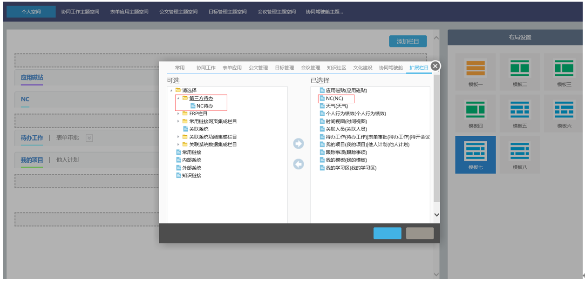Image resolution: width=585 pixels, height=285 pixels.
Task: Open the dropdown next to 表单审批
Action: click(x=89, y=138)
